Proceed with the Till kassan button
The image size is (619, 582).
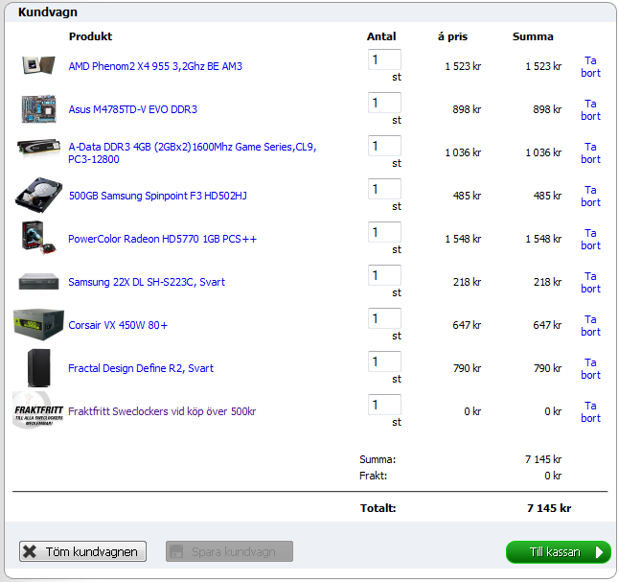[559, 551]
